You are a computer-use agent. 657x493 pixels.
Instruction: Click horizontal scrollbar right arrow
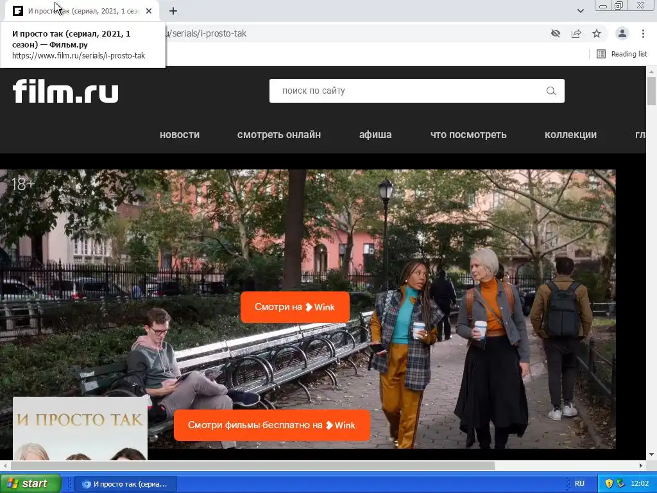(641, 465)
